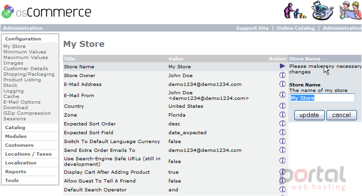Select the E-Mail Address row title

(83, 85)
